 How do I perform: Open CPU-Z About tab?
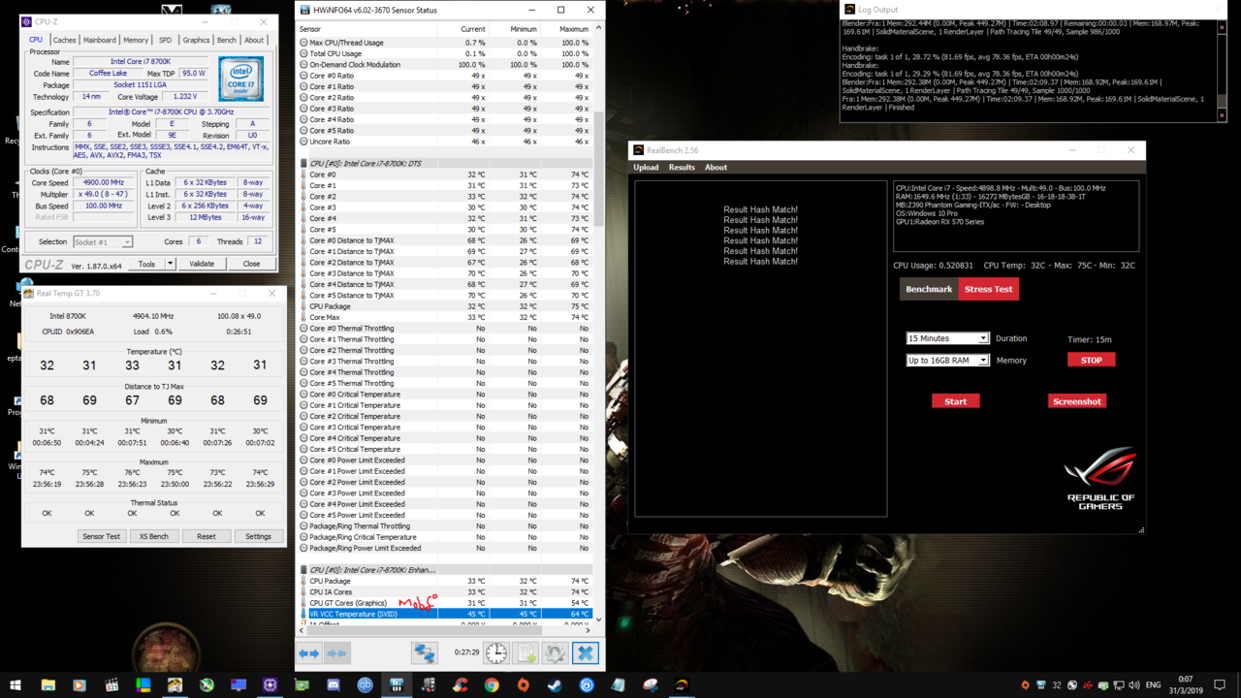coord(254,40)
